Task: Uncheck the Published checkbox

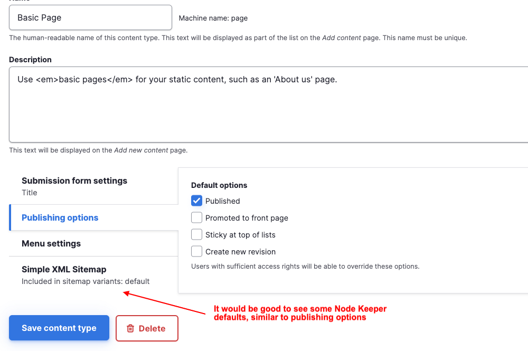Action: point(197,201)
